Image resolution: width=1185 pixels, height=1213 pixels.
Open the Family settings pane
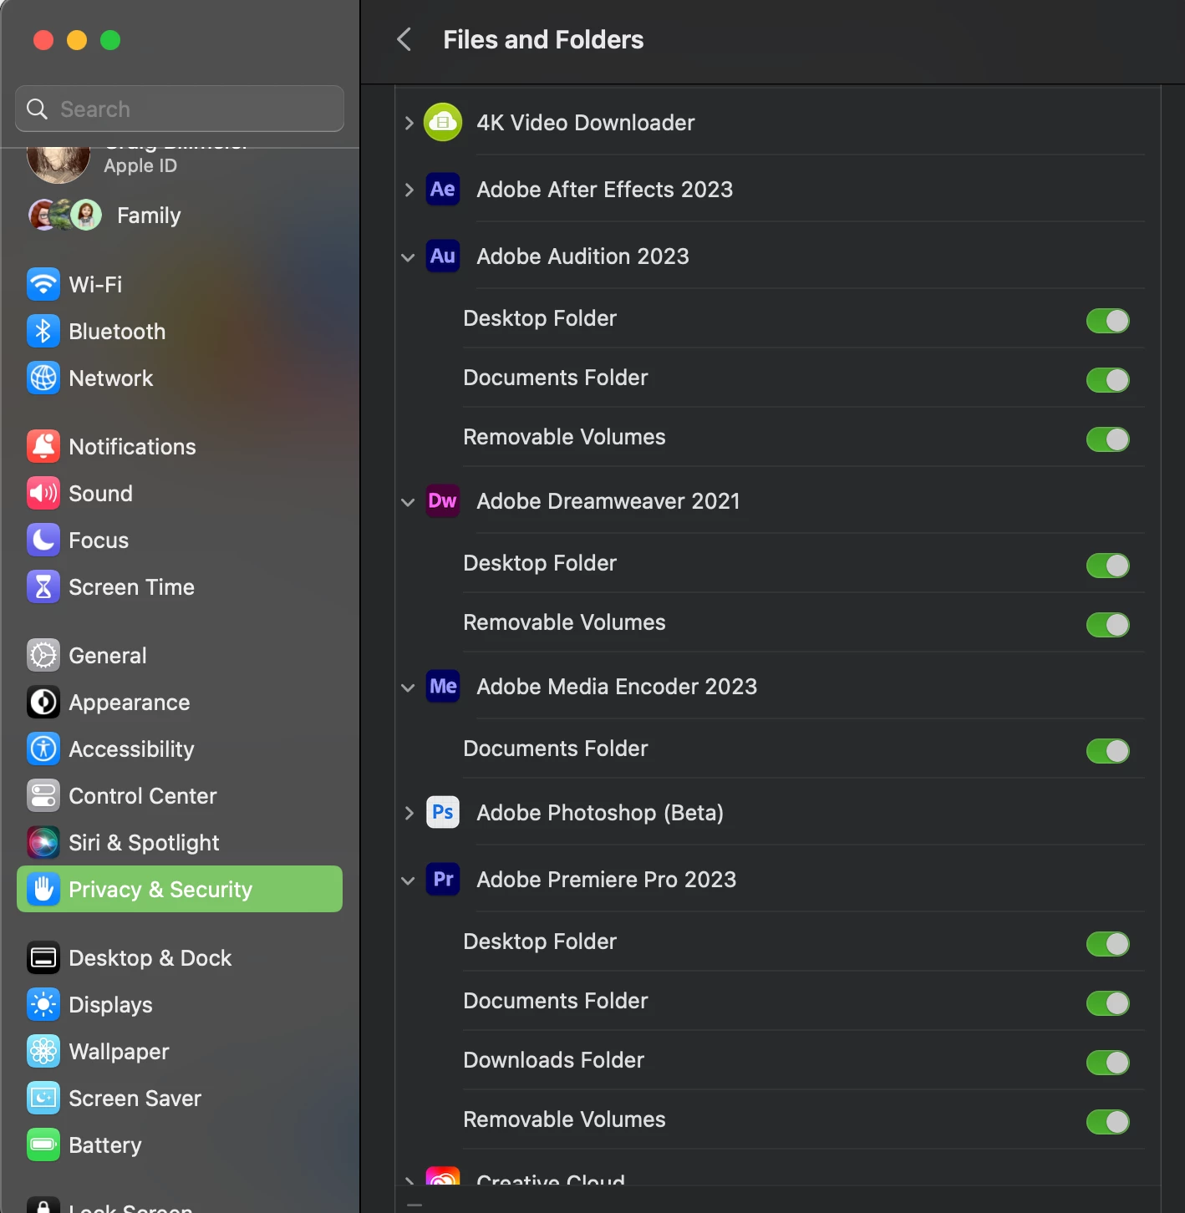180,216
